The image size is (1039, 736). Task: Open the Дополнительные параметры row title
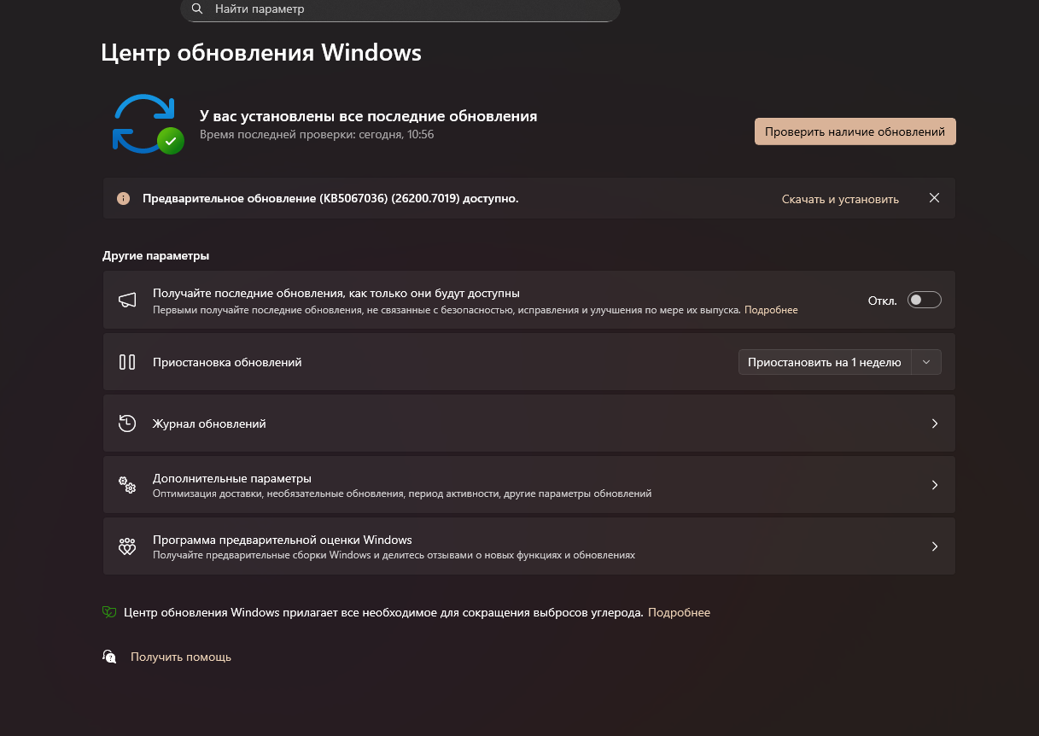click(x=232, y=478)
